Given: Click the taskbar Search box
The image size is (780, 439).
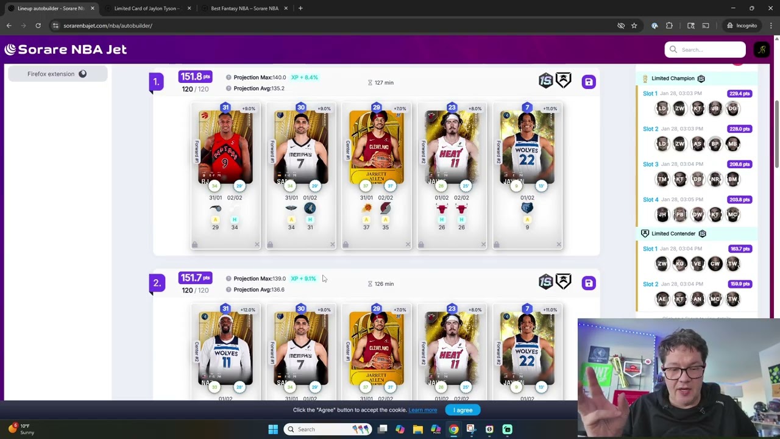Looking at the screenshot, I should [328, 429].
